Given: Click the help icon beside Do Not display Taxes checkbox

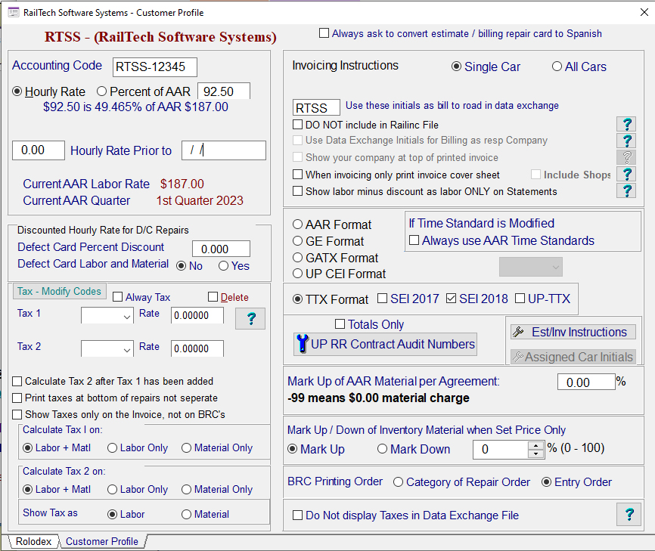Looking at the screenshot, I should (x=629, y=514).
